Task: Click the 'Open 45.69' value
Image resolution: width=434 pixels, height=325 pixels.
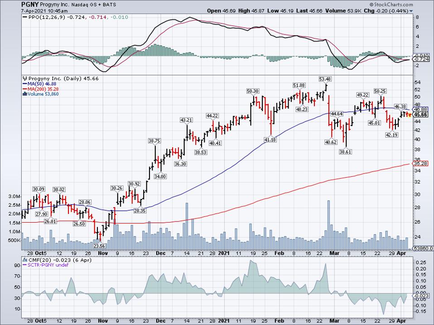Action: pyautogui.click(x=222, y=11)
